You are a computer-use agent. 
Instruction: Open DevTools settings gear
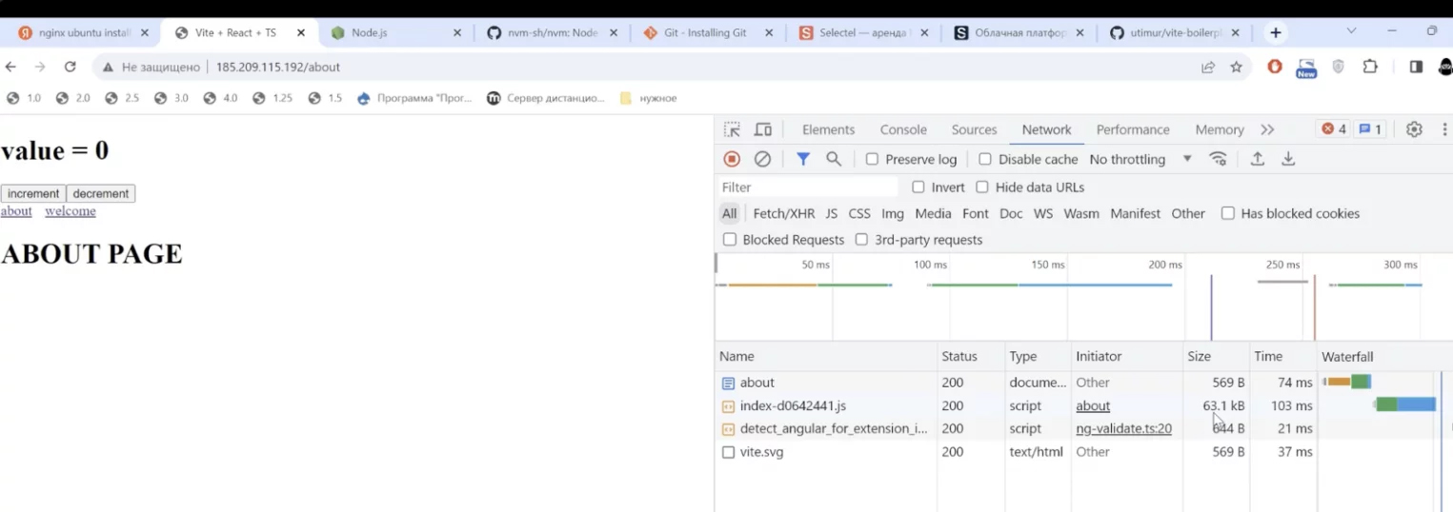[1414, 129]
